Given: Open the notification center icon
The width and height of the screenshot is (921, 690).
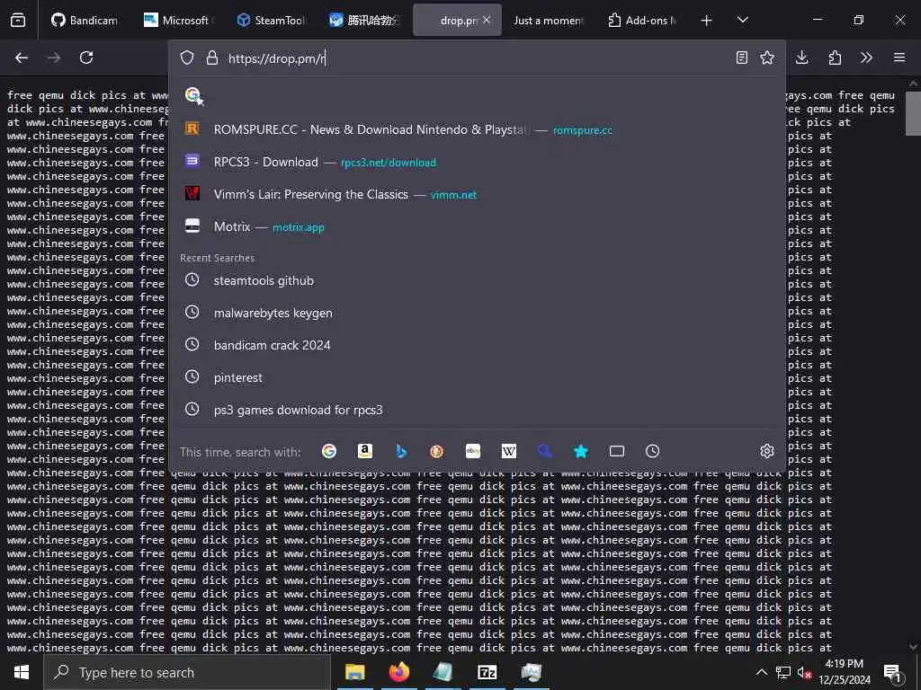Looking at the screenshot, I should 892,672.
